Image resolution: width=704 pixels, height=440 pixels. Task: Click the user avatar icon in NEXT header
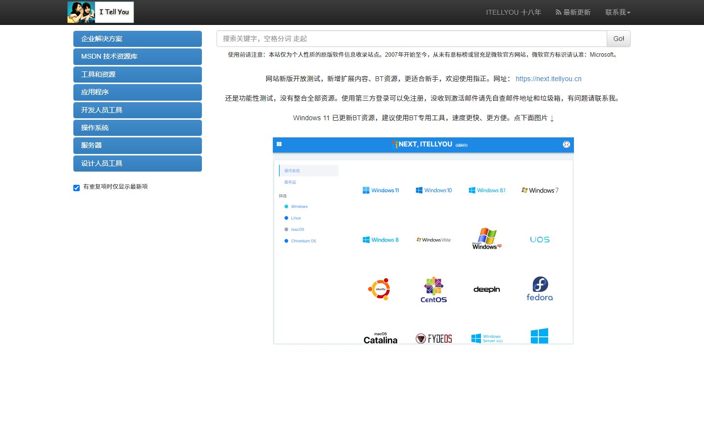click(x=567, y=144)
